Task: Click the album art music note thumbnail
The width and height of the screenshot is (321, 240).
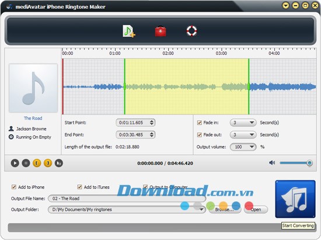Action: pyautogui.click(x=33, y=88)
